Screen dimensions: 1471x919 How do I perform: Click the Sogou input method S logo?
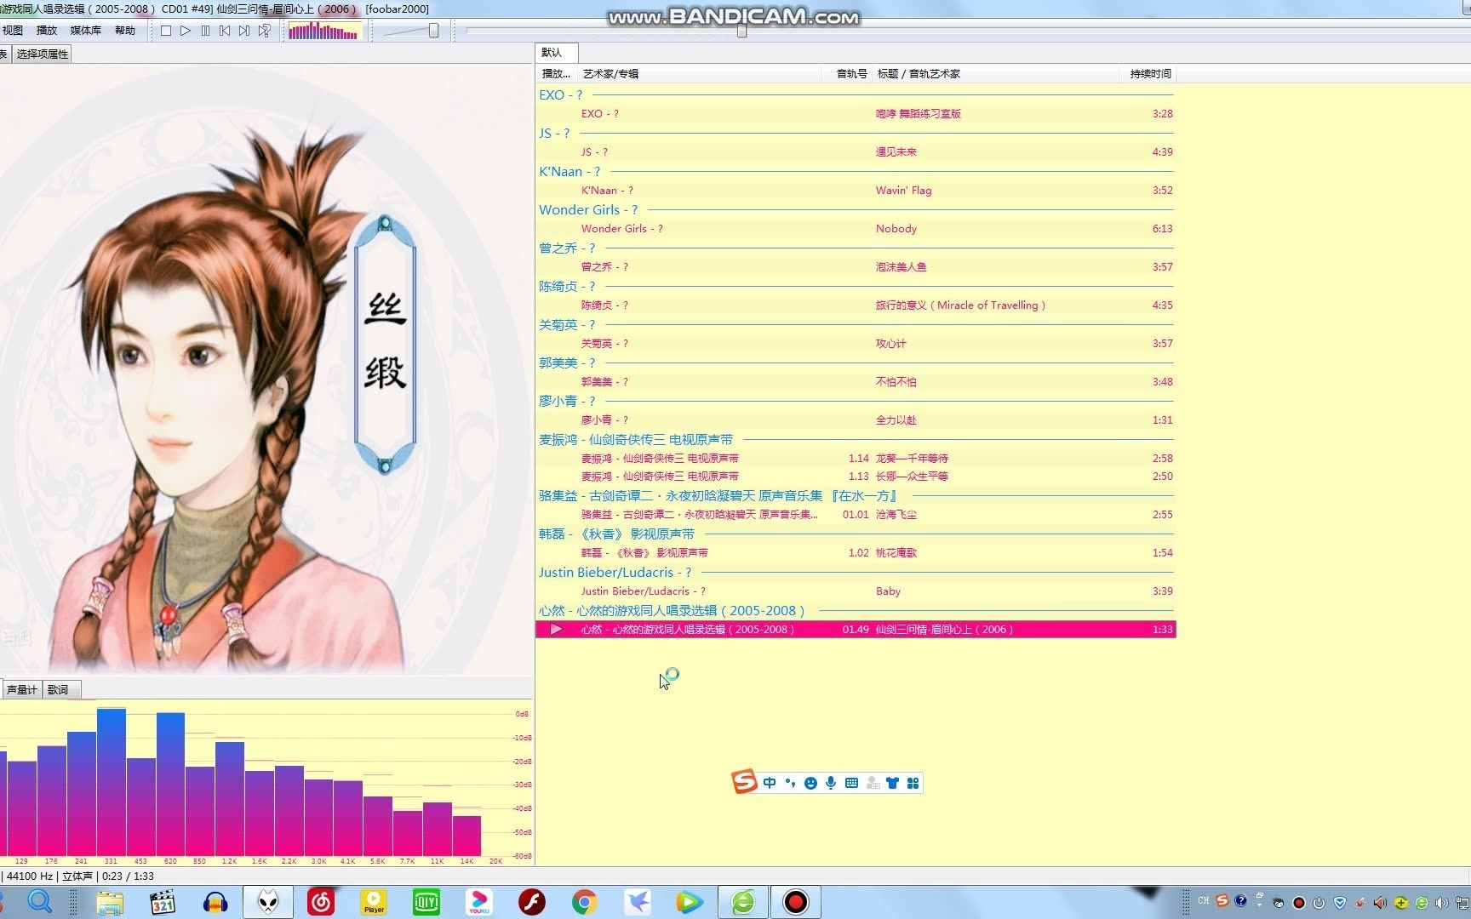pos(744,781)
